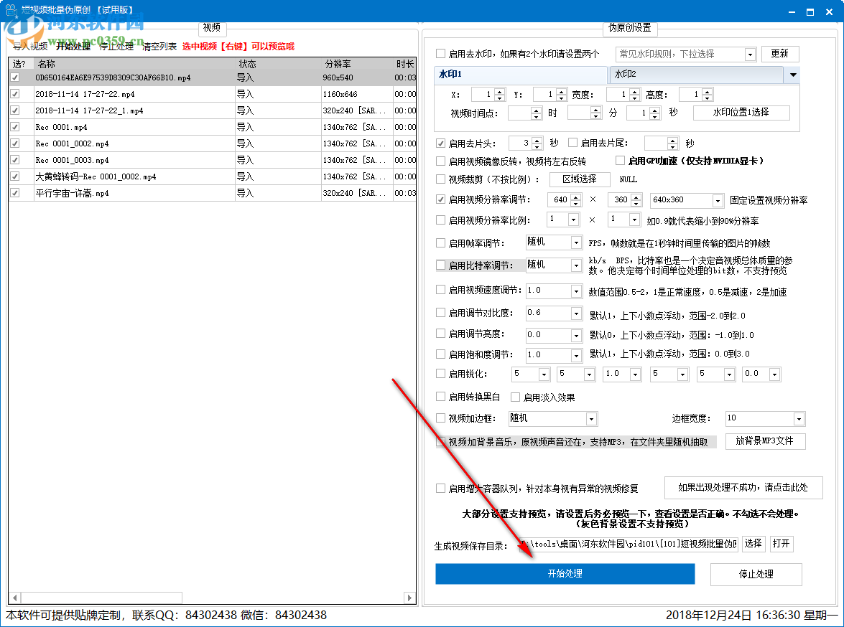Viewport: 844px width, 627px height.
Task: Click the 水印位置1选择 button
Action: coord(741,113)
